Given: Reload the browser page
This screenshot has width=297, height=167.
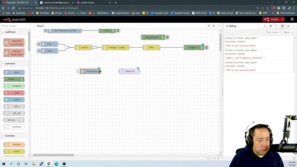Looking at the screenshot, I should (13, 8).
